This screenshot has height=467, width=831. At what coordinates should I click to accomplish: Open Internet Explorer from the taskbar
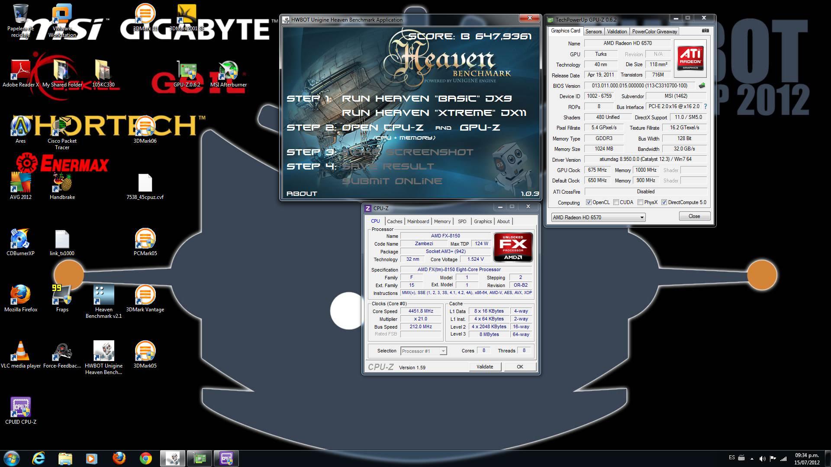pyautogui.click(x=39, y=458)
